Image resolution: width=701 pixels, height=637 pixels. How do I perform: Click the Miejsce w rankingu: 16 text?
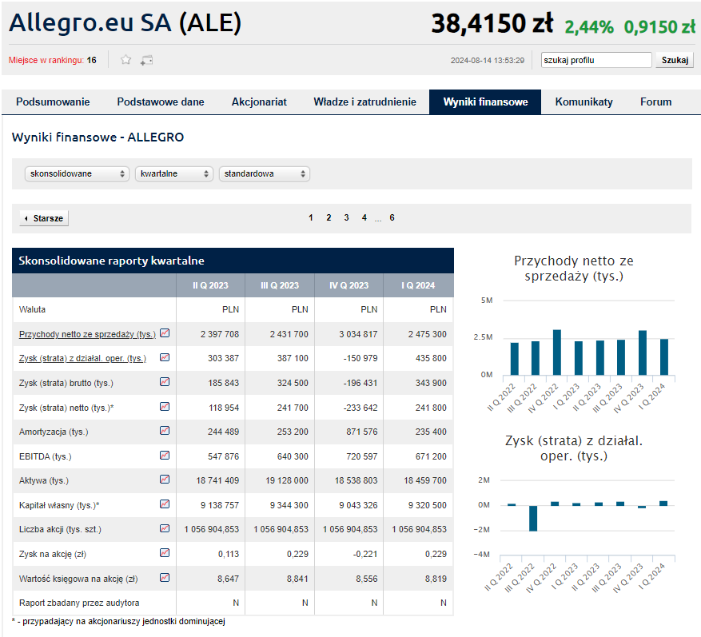tap(52, 60)
